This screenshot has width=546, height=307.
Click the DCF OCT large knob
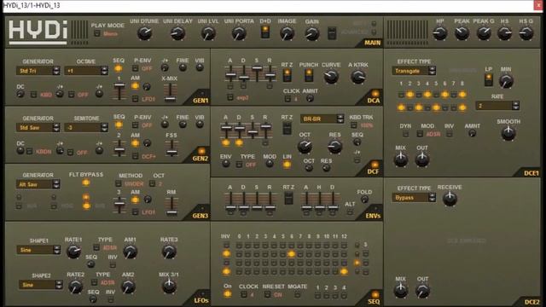[305, 147]
